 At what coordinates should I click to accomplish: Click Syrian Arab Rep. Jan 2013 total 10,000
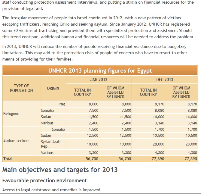(x=93, y=144)
